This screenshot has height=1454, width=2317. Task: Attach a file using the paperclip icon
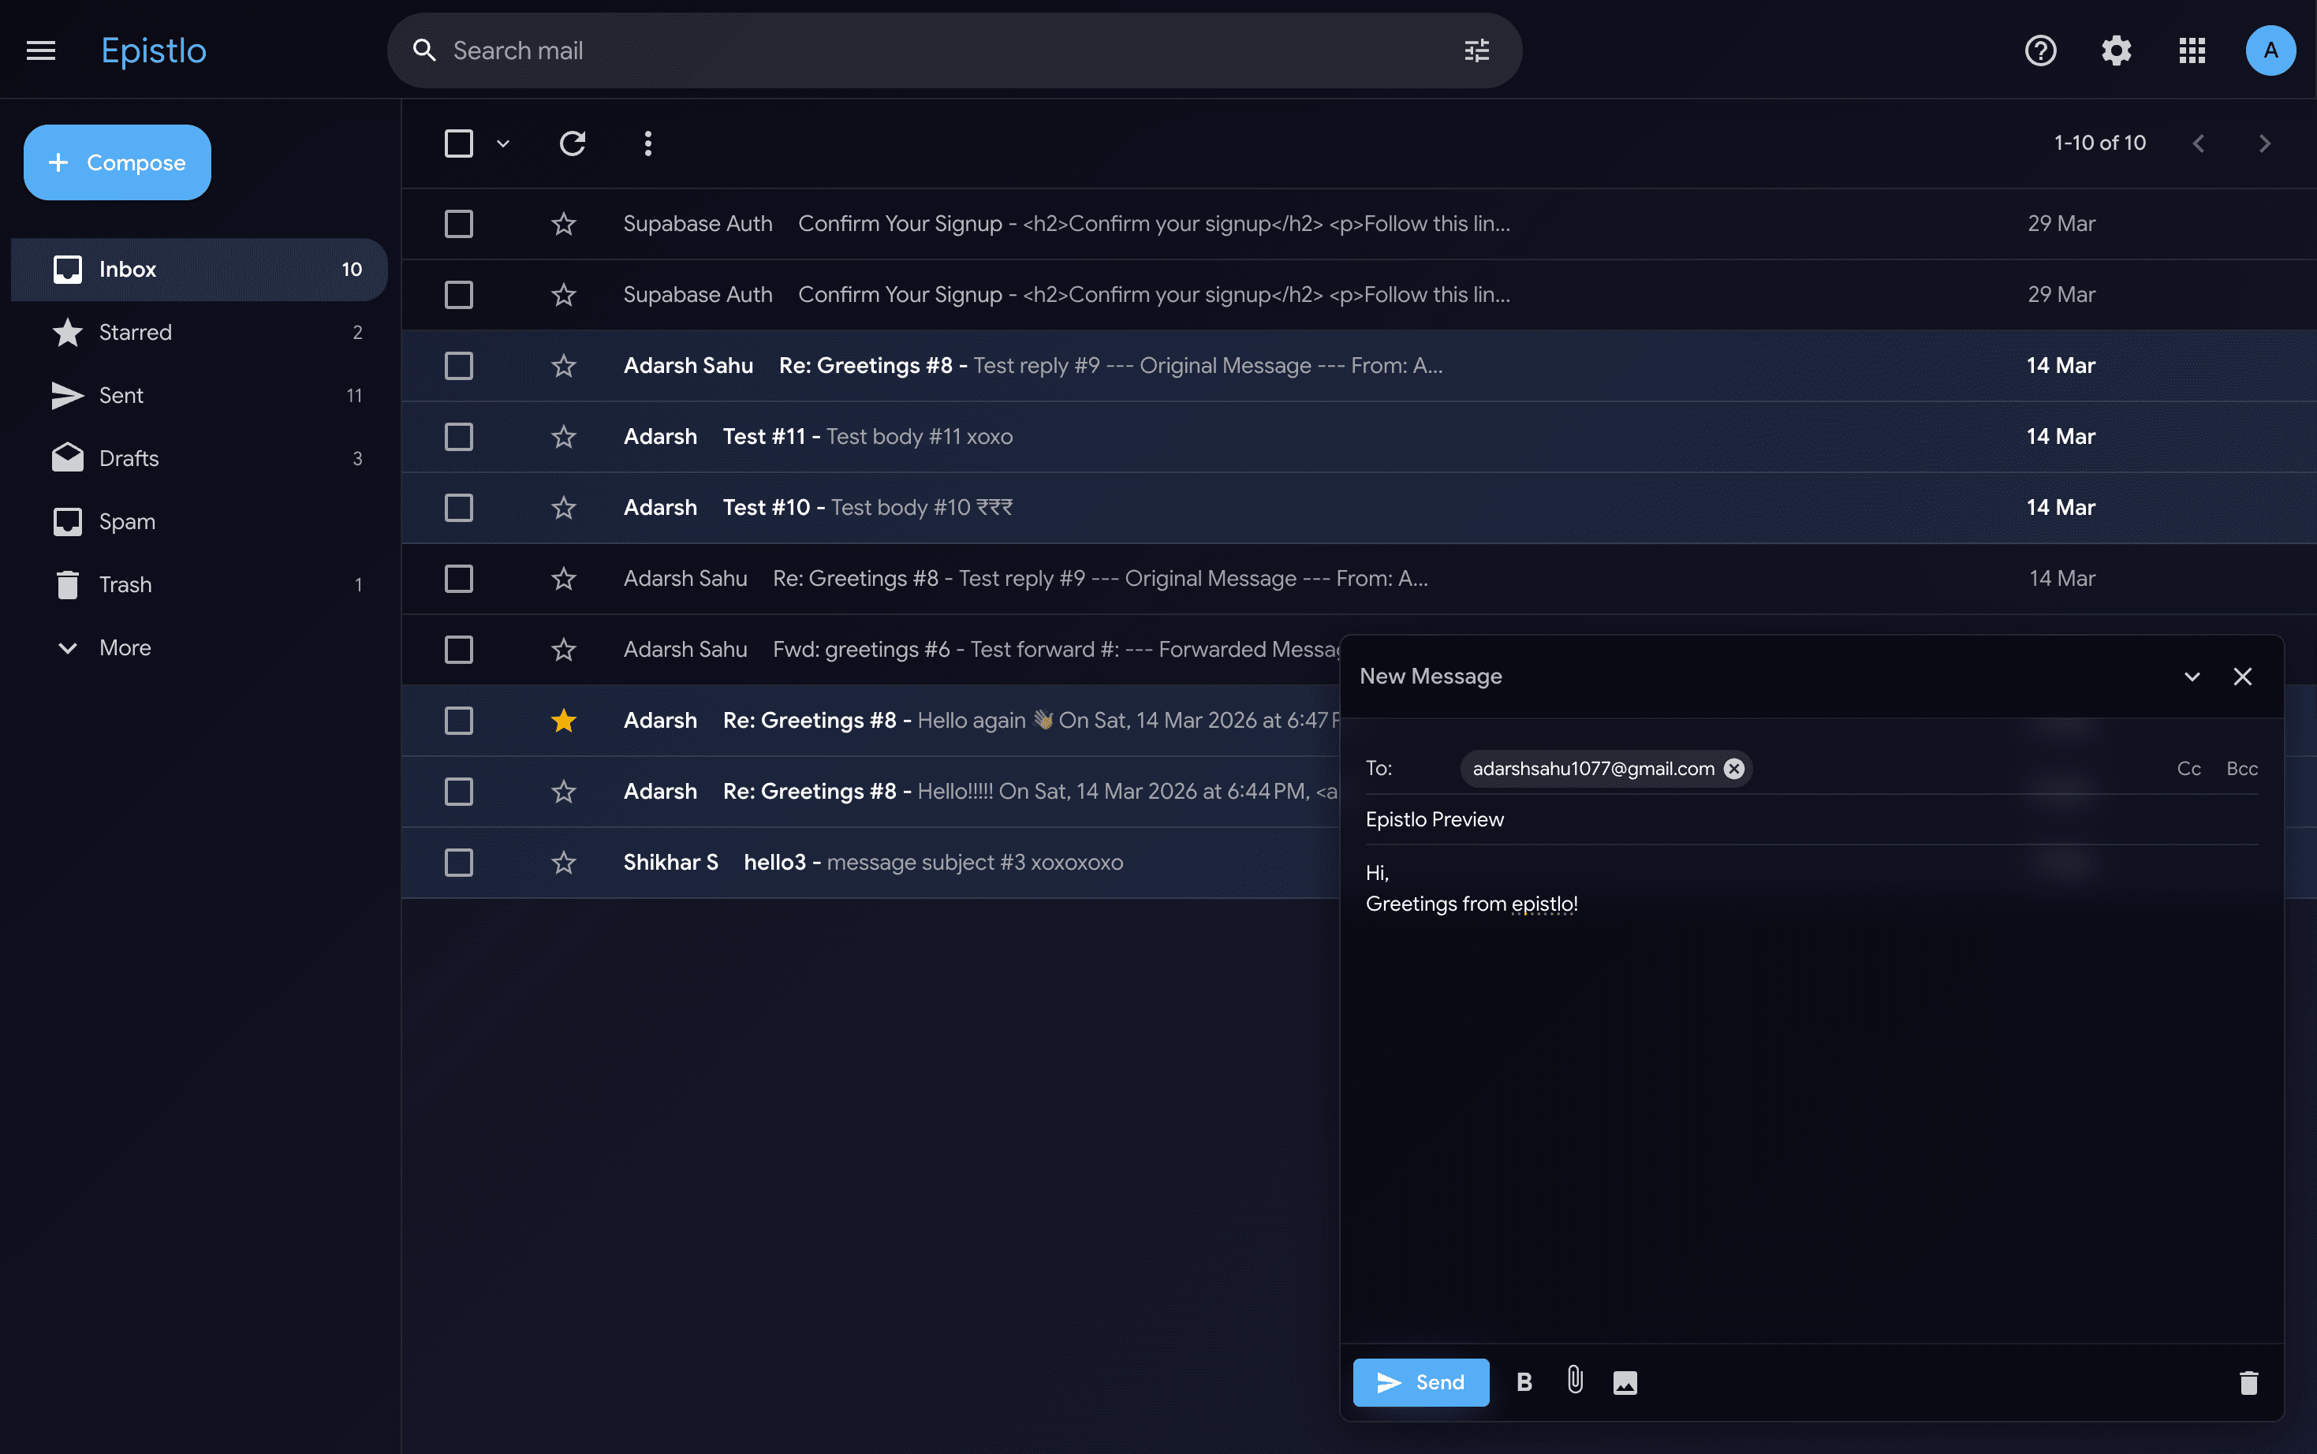(1573, 1382)
